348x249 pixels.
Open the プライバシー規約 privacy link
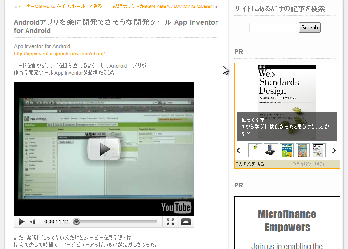pyautogui.click(x=308, y=164)
